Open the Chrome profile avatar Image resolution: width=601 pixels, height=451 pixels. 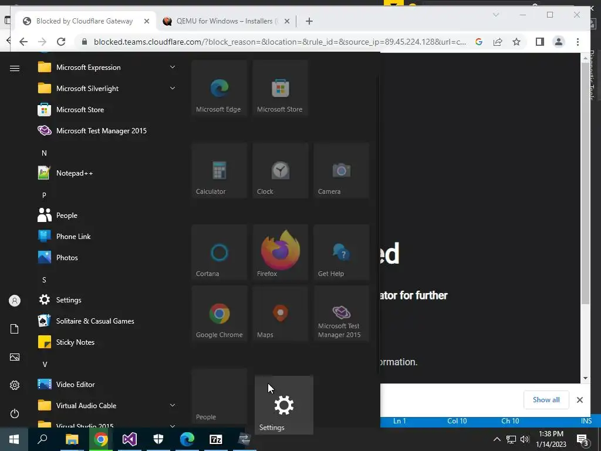pos(559,42)
